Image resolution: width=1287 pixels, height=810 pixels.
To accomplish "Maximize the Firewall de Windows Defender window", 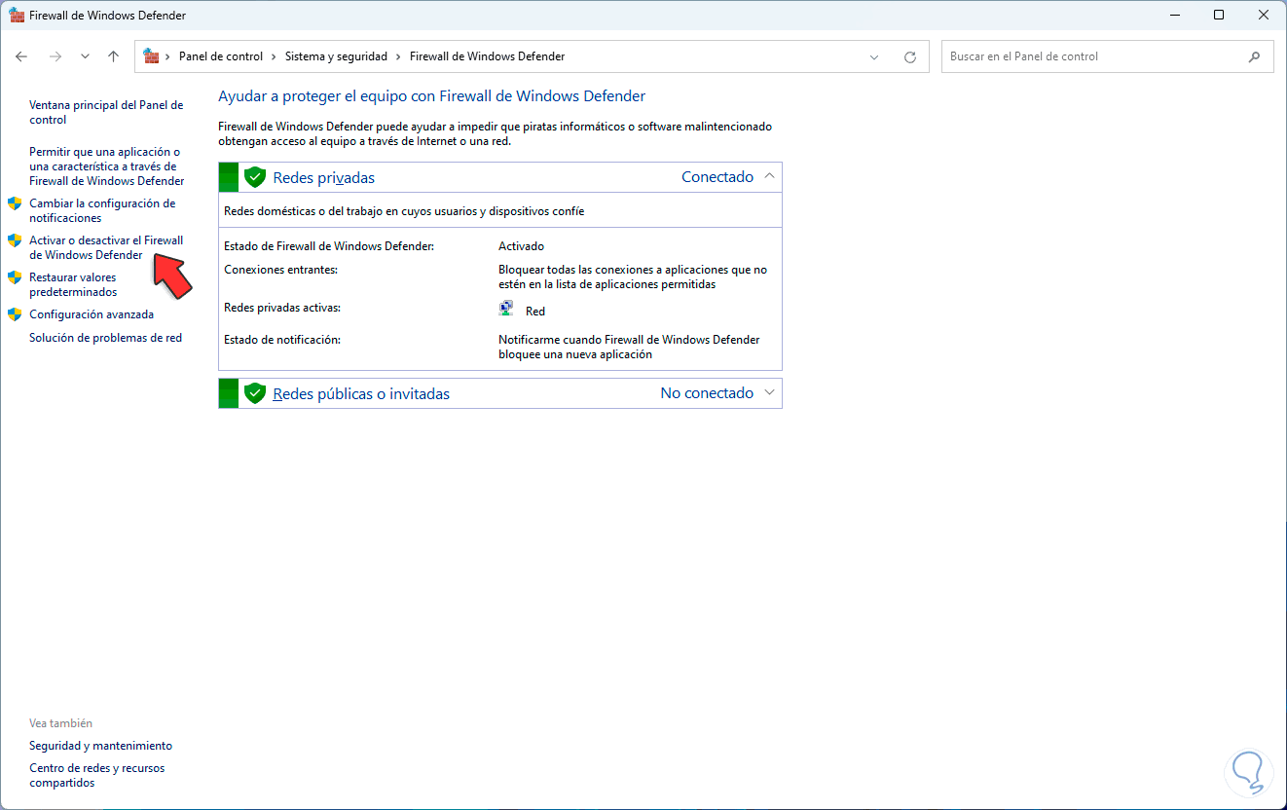I will (x=1219, y=15).
